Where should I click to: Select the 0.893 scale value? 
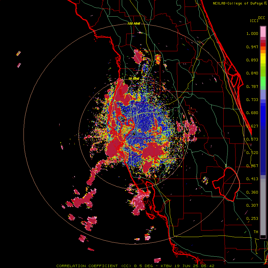[252, 60]
